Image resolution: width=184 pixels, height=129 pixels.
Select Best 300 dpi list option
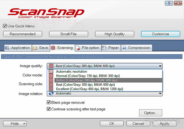(x=105, y=84)
